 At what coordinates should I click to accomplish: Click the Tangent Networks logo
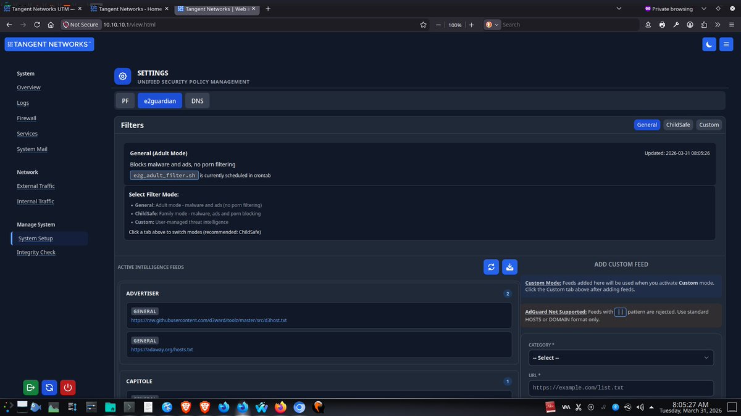(49, 44)
